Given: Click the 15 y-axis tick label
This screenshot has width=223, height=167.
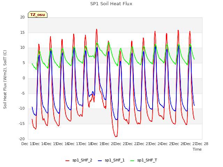Looking at the screenshot, I should (x=22, y=32).
